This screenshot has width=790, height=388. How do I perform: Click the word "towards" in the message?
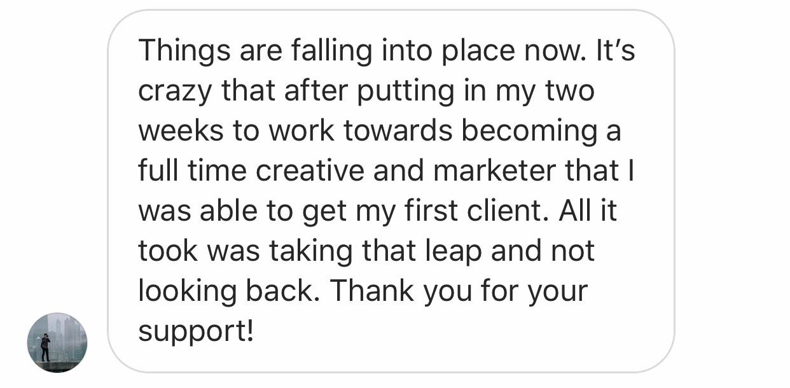tap(398, 131)
